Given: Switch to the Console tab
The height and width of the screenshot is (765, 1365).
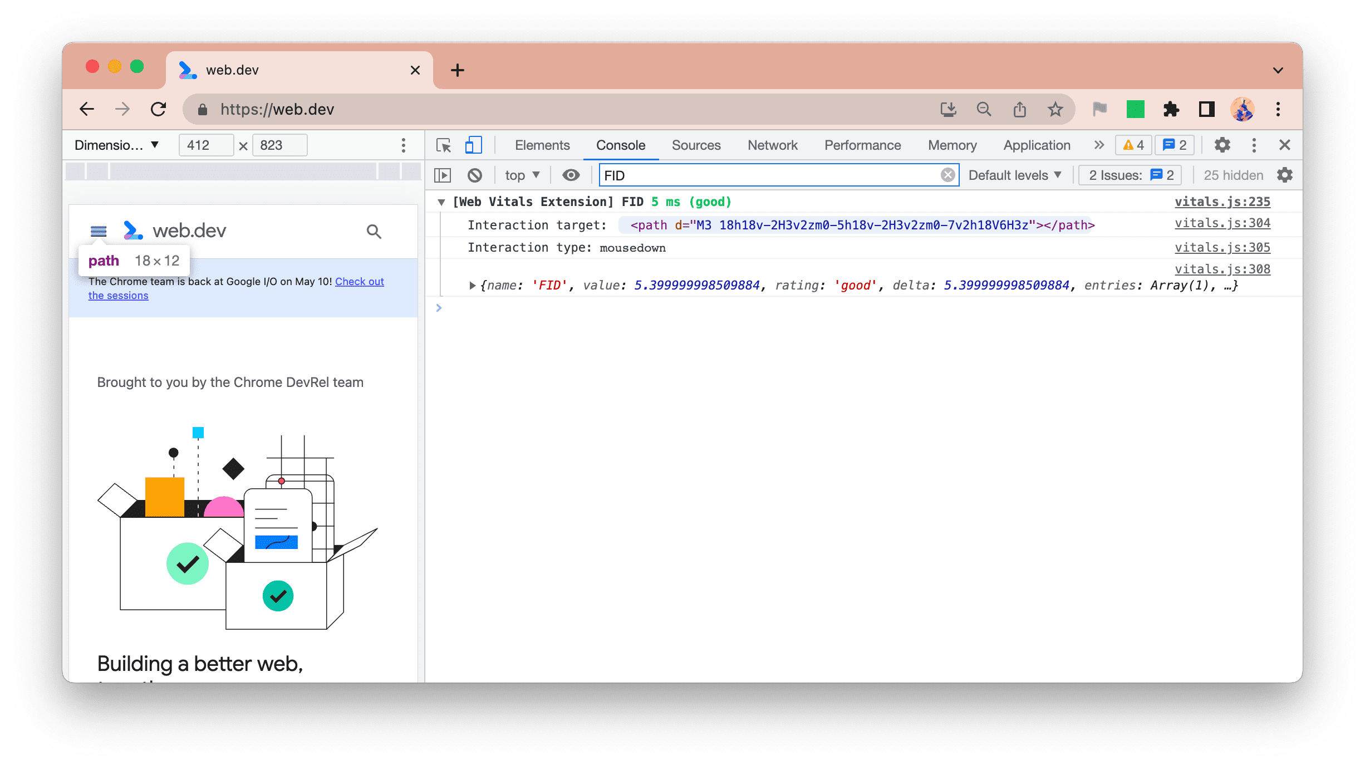Looking at the screenshot, I should click(620, 144).
